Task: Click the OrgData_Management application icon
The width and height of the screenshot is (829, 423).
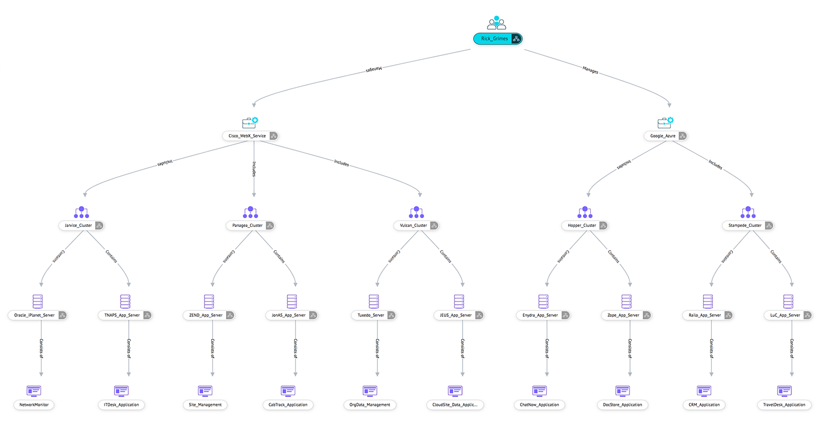Action: (370, 391)
